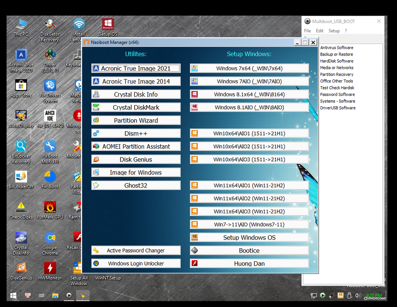Choose Win7->11\AIO (Windows7-11) setup
This screenshot has height=307, width=397.
(250, 224)
